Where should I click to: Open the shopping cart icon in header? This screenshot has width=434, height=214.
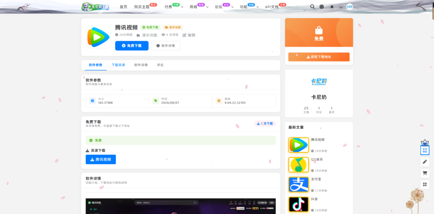tap(341, 7)
